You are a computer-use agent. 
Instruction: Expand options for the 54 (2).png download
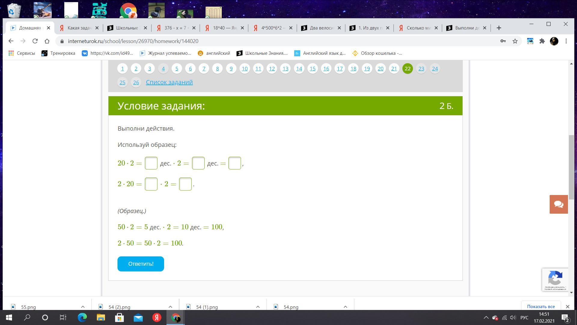(170, 307)
